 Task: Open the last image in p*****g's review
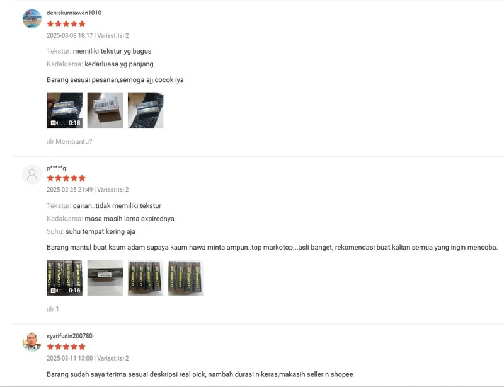pos(186,277)
